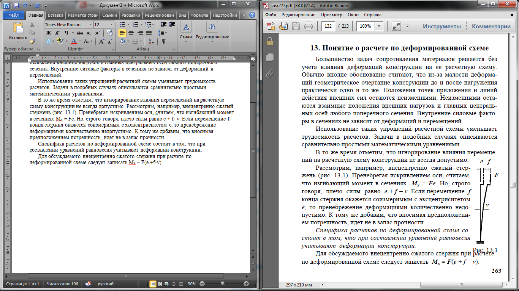Click Число слов: 196 in status bar
This screenshot has width=519, height=291.
click(x=62, y=283)
